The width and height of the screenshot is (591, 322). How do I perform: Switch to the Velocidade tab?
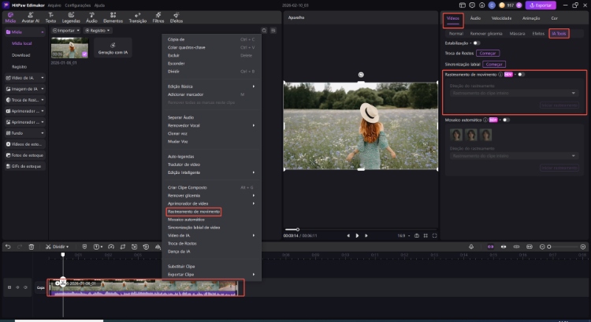click(x=501, y=17)
